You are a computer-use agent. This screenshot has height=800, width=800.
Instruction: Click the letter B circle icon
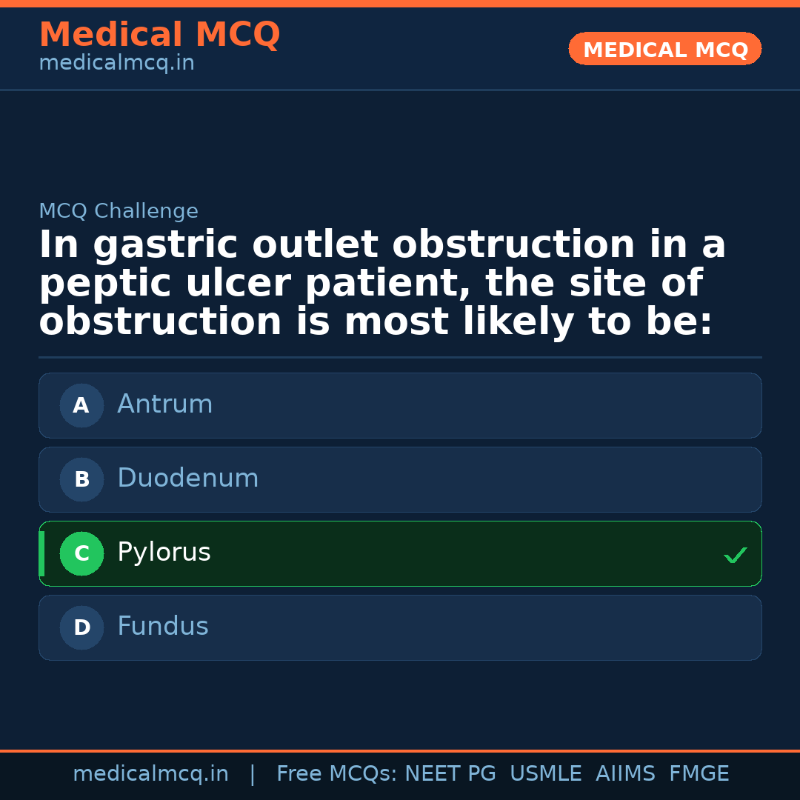click(x=81, y=479)
